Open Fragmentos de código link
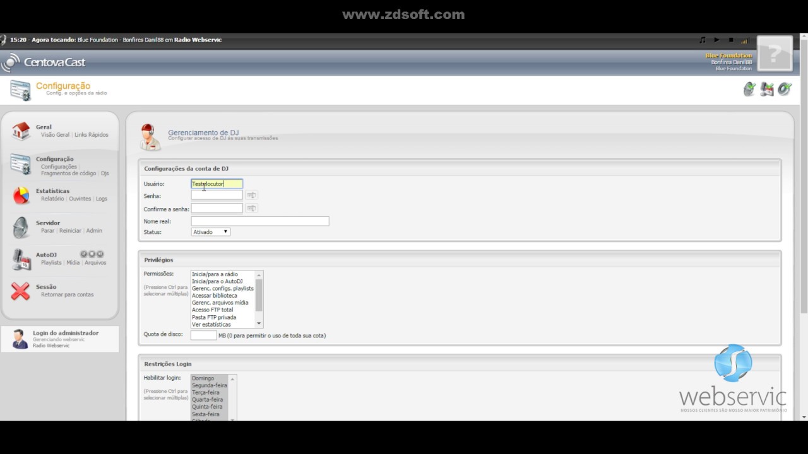This screenshot has width=808, height=454. (69, 173)
